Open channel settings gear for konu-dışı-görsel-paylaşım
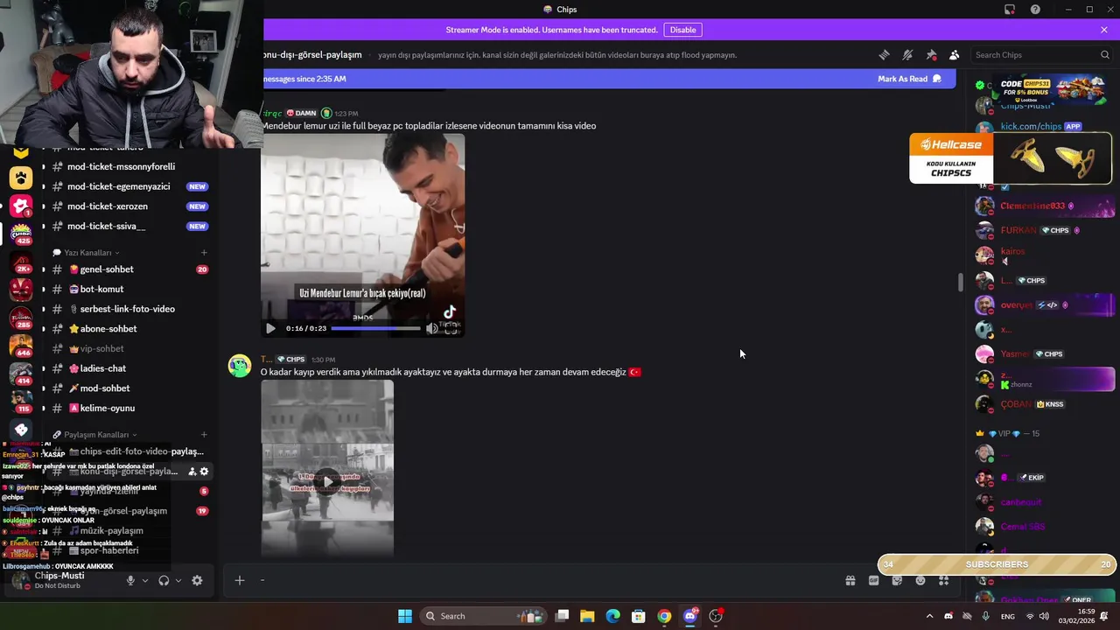Viewport: 1120px width, 630px height. pos(204,472)
